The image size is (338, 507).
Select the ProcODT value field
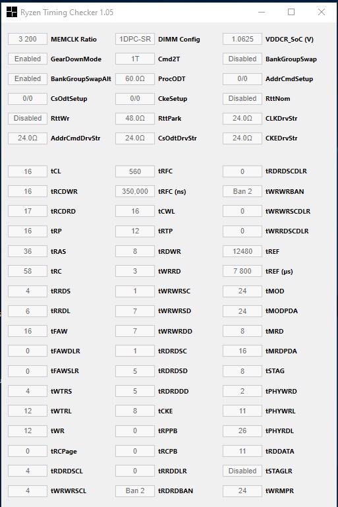[x=135, y=78]
